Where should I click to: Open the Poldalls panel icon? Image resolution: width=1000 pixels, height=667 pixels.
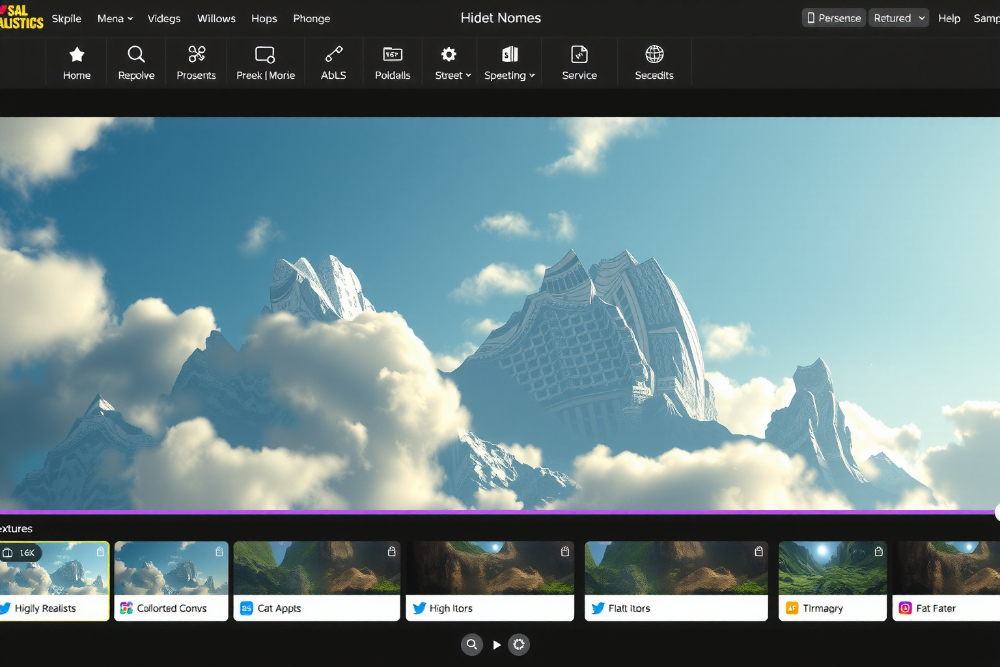pyautogui.click(x=393, y=54)
